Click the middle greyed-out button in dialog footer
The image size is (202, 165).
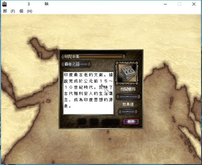[95, 122]
